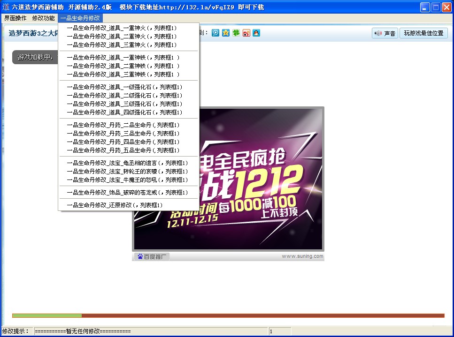Open the 修改功能 menu
The height and width of the screenshot is (337, 454).
[43, 18]
